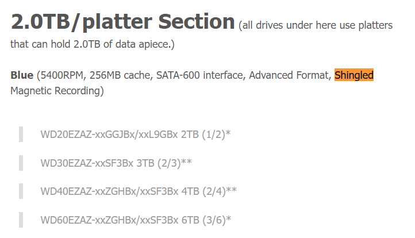Select the WD20EZAZ-xxGGJBx/xxL9GBx 2TB list entry

[x=136, y=134]
